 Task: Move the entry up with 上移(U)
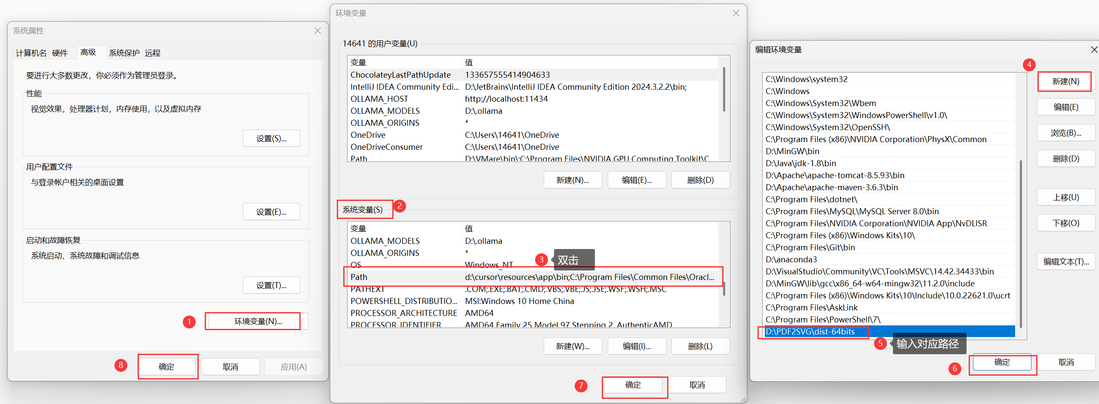tap(1066, 197)
